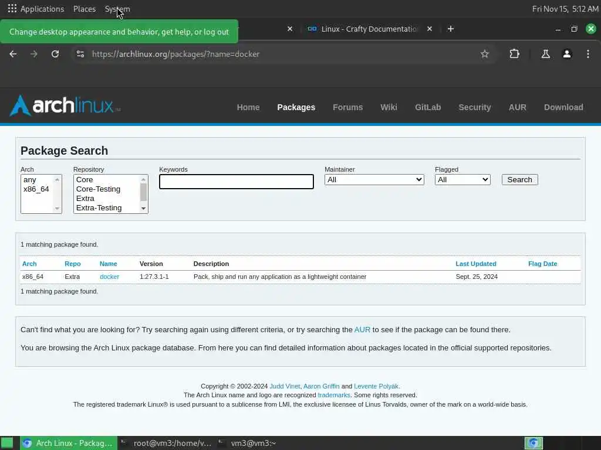Switch to root@vm3 terminal in taskbar
This screenshot has height=450, width=601.
click(x=166, y=443)
